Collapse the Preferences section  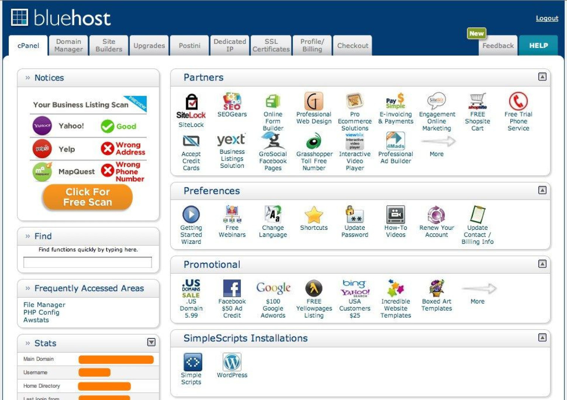point(542,190)
